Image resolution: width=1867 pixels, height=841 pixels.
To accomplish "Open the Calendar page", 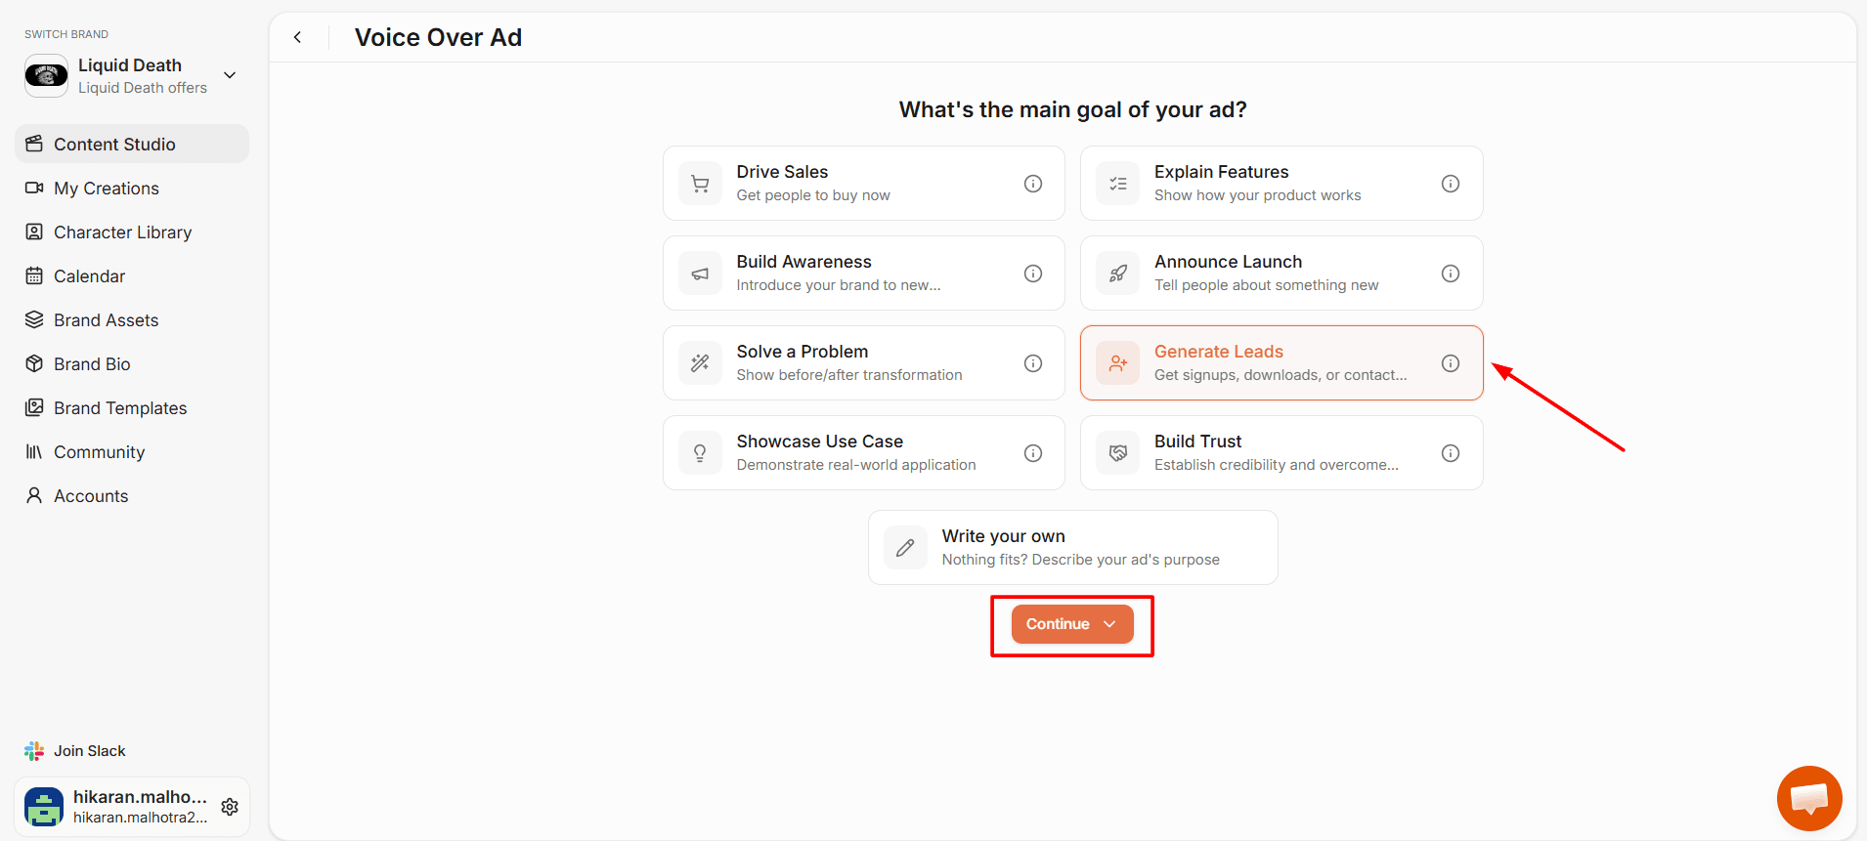I will click(x=132, y=275).
